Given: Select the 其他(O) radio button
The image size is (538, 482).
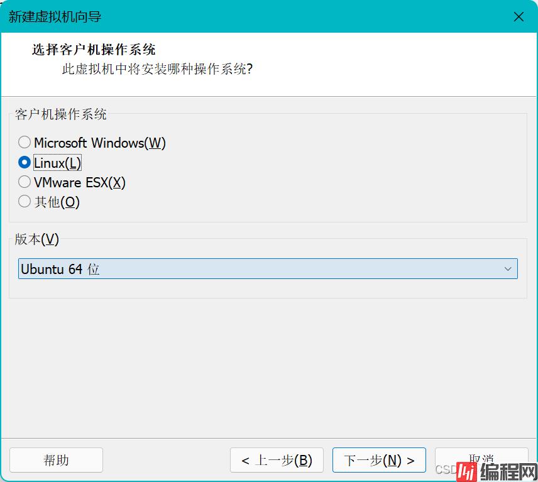Looking at the screenshot, I should (x=25, y=202).
